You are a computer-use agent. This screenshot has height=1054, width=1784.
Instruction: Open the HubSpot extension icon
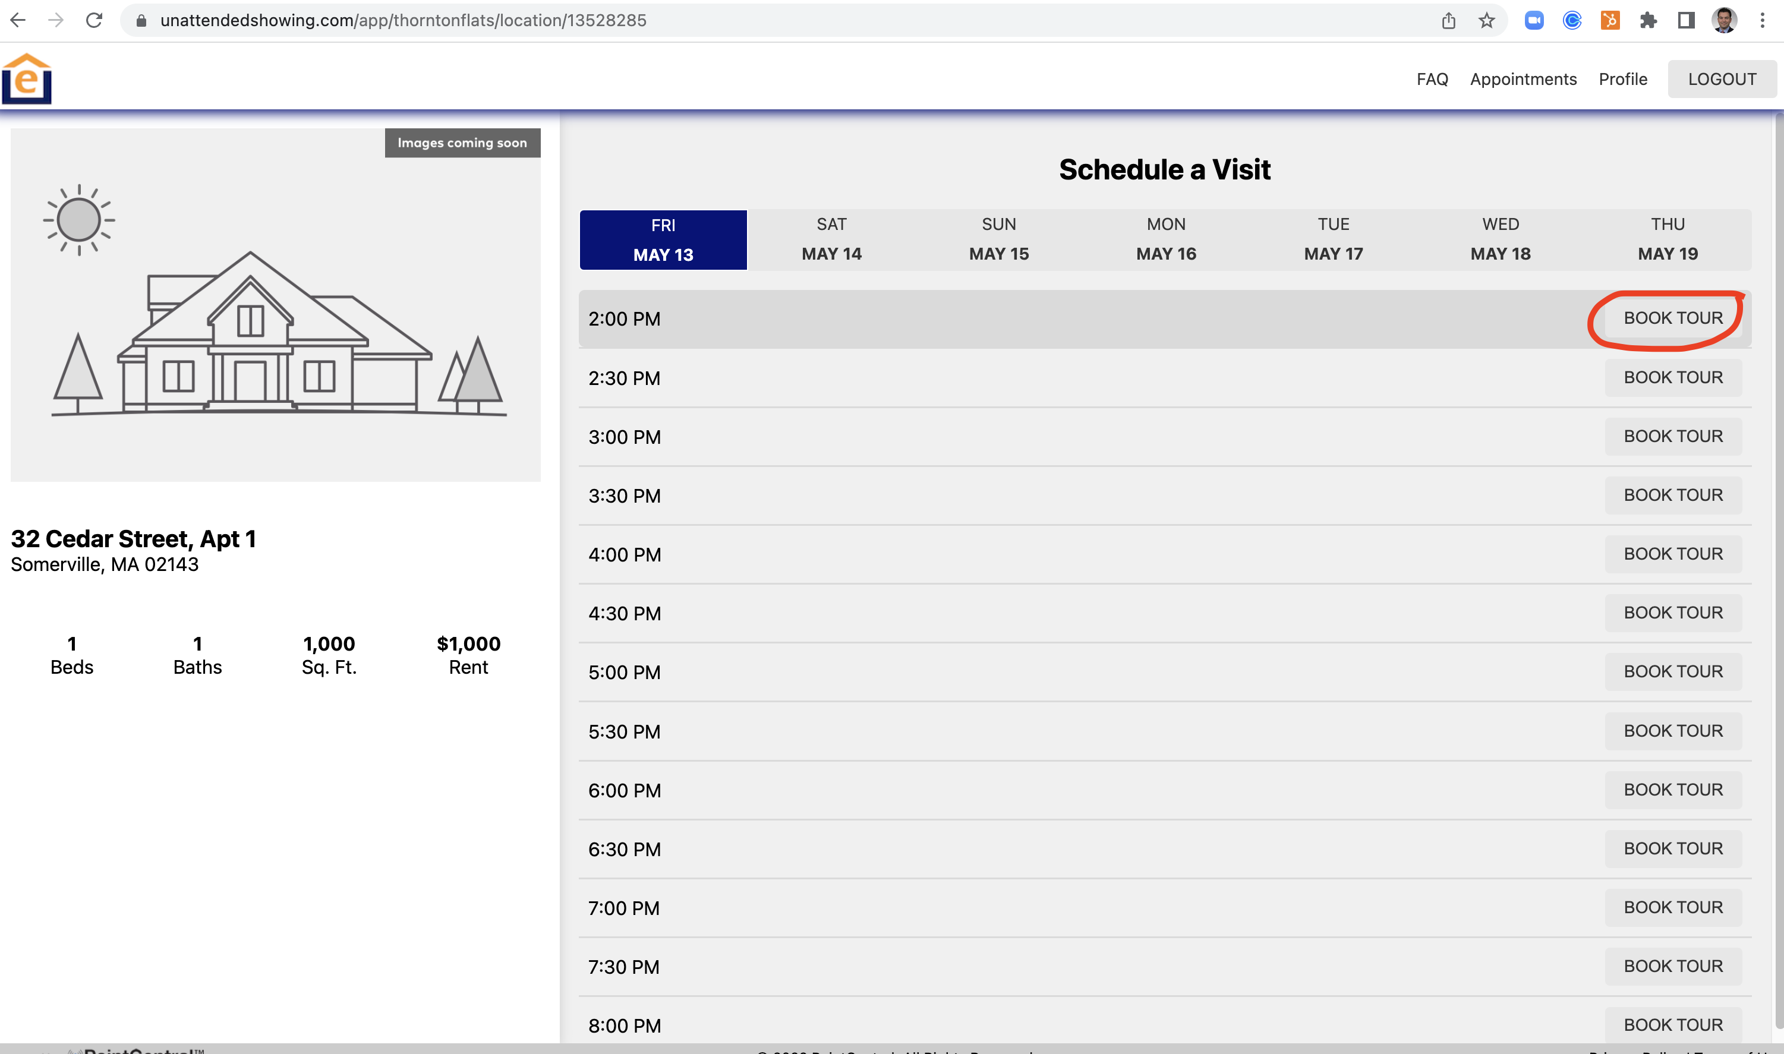(1610, 21)
